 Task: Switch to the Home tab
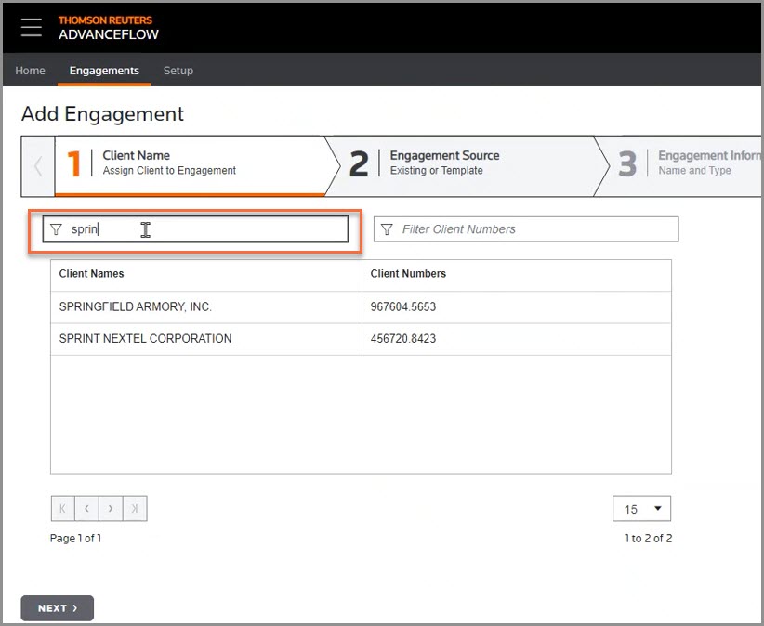(x=30, y=71)
